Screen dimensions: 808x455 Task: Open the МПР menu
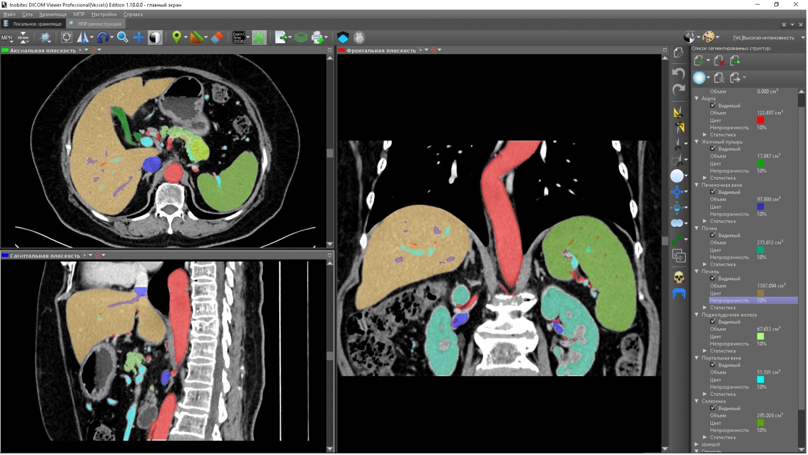pos(79,14)
